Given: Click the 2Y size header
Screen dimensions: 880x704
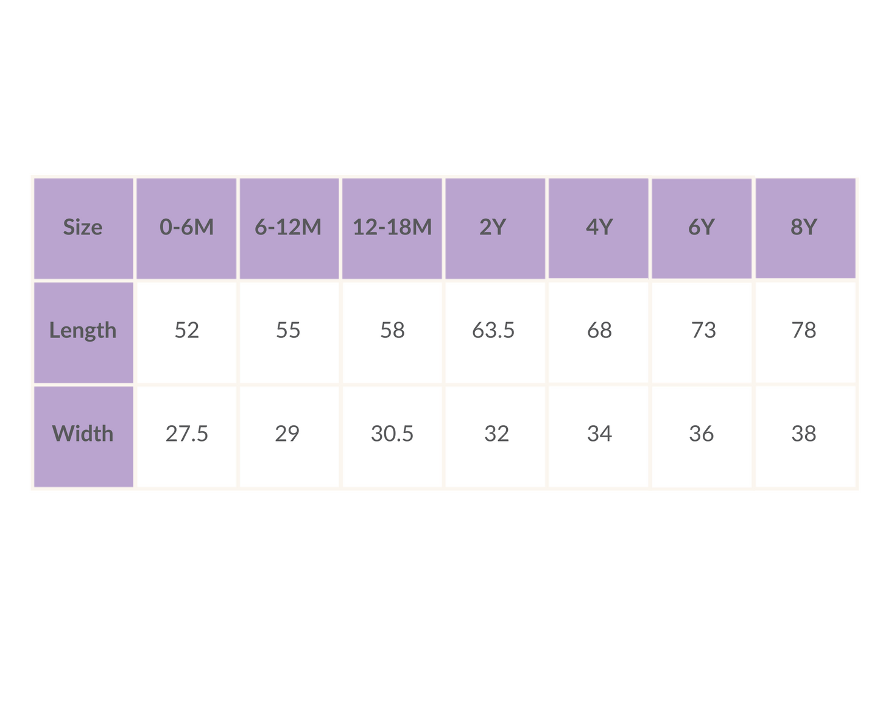Looking at the screenshot, I should point(495,228).
